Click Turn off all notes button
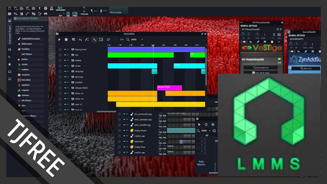 click(261, 73)
